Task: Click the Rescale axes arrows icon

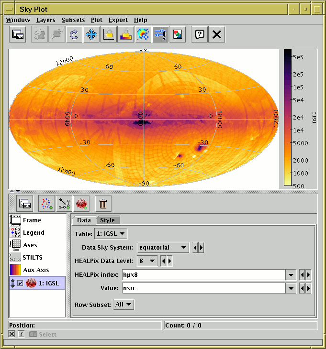Action: click(x=91, y=34)
